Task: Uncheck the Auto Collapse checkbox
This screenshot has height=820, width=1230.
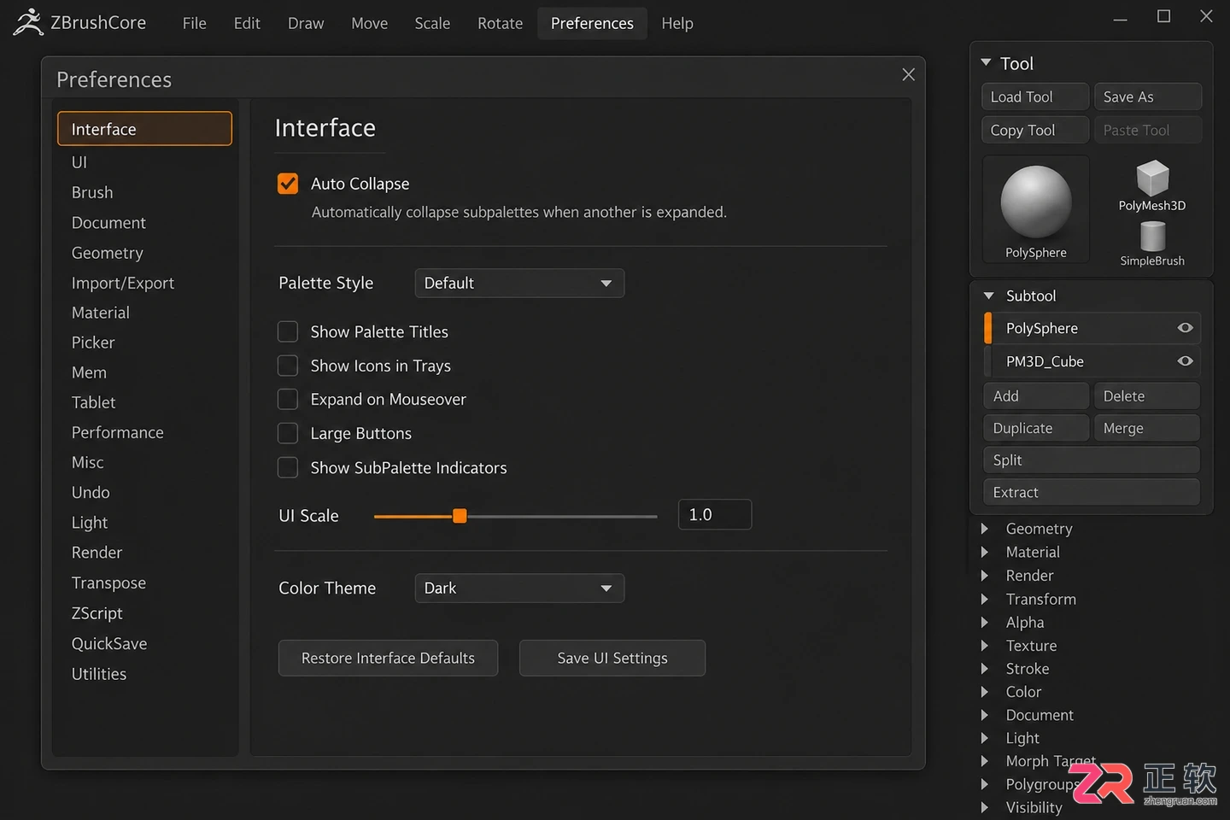Action: pos(288,184)
